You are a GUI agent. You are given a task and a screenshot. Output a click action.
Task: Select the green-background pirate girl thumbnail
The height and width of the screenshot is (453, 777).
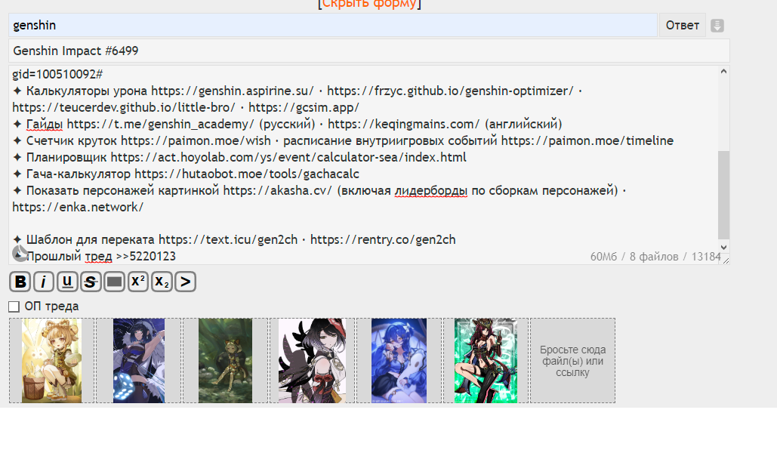pyautogui.click(x=486, y=360)
